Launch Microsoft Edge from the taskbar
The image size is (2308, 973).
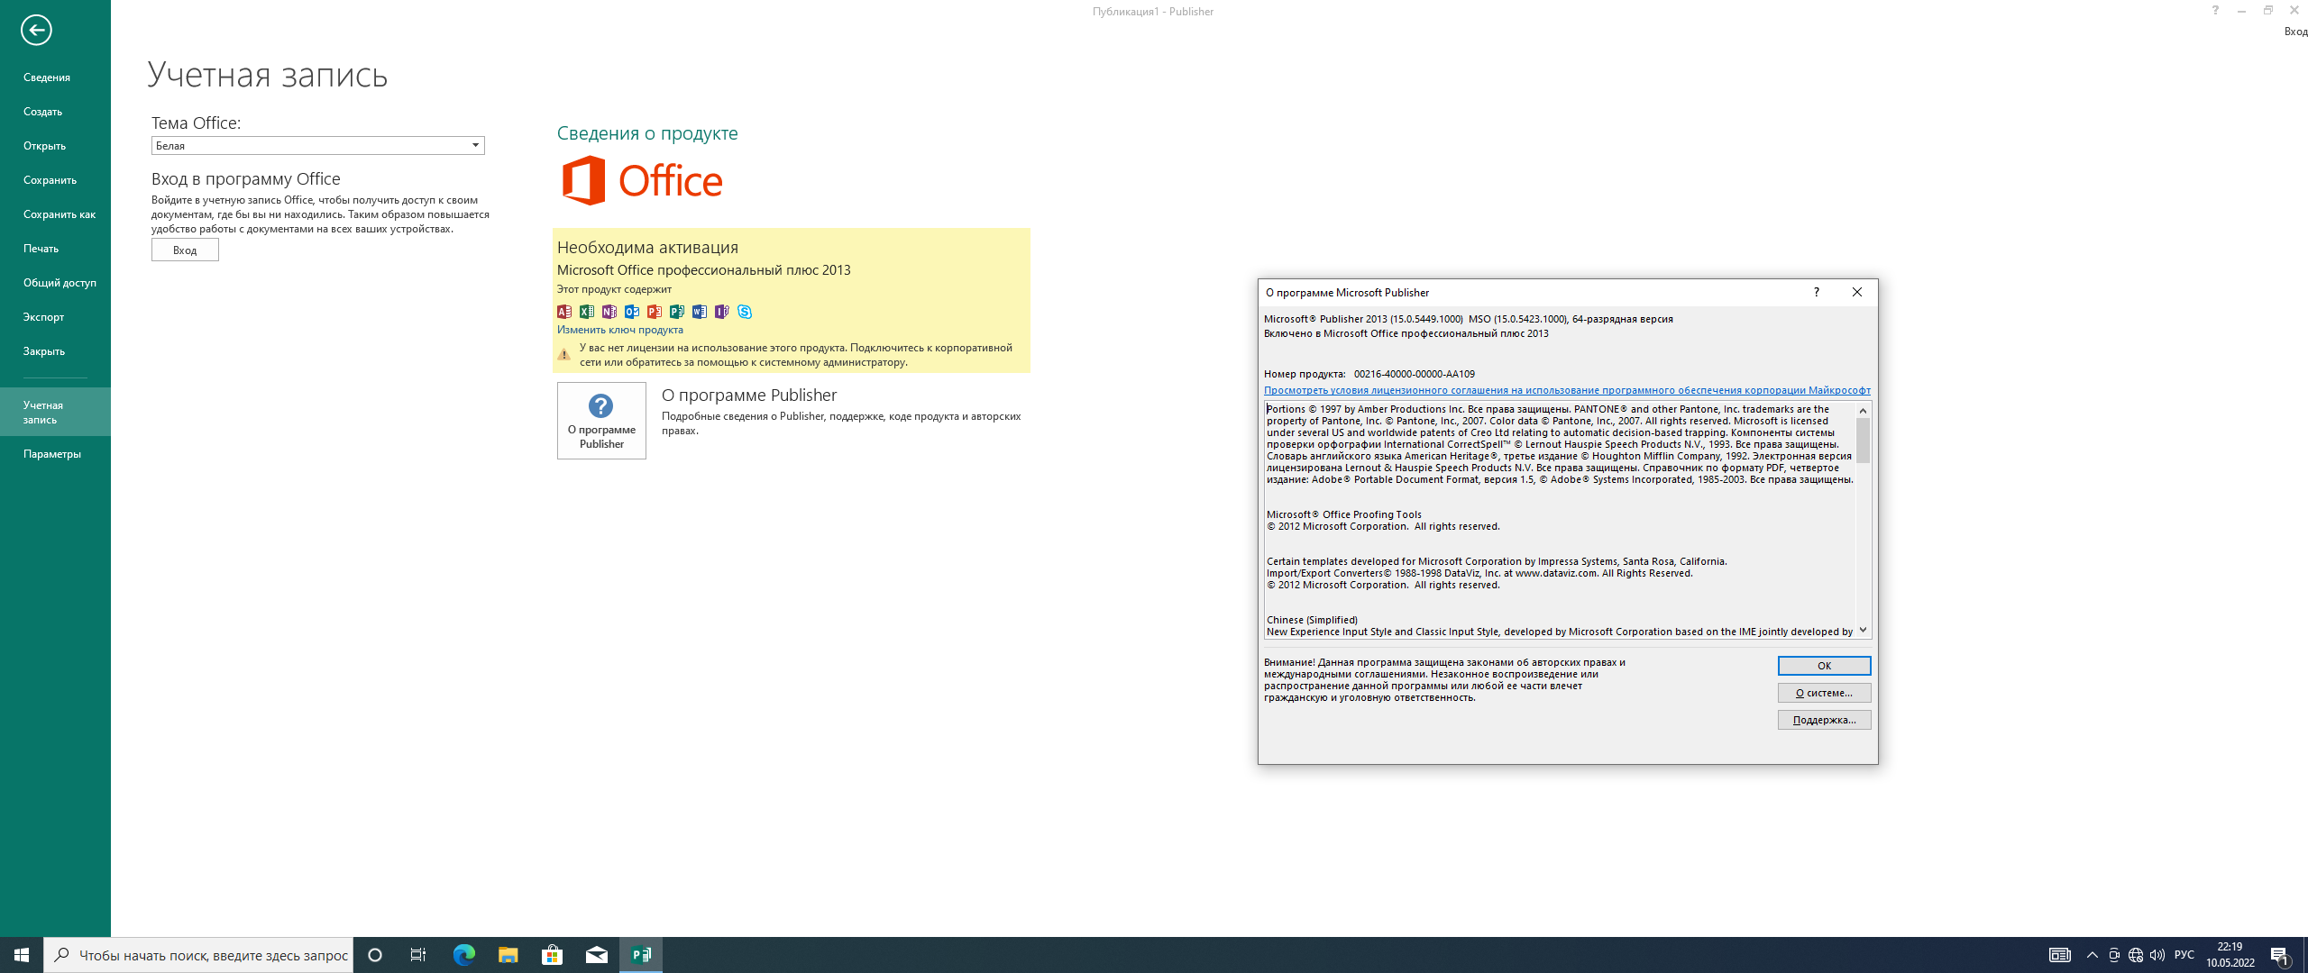coord(463,955)
